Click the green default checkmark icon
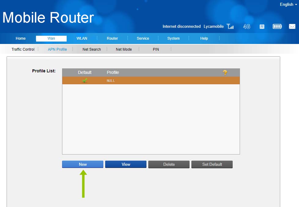This screenshot has height=207, width=299. [x=85, y=81]
